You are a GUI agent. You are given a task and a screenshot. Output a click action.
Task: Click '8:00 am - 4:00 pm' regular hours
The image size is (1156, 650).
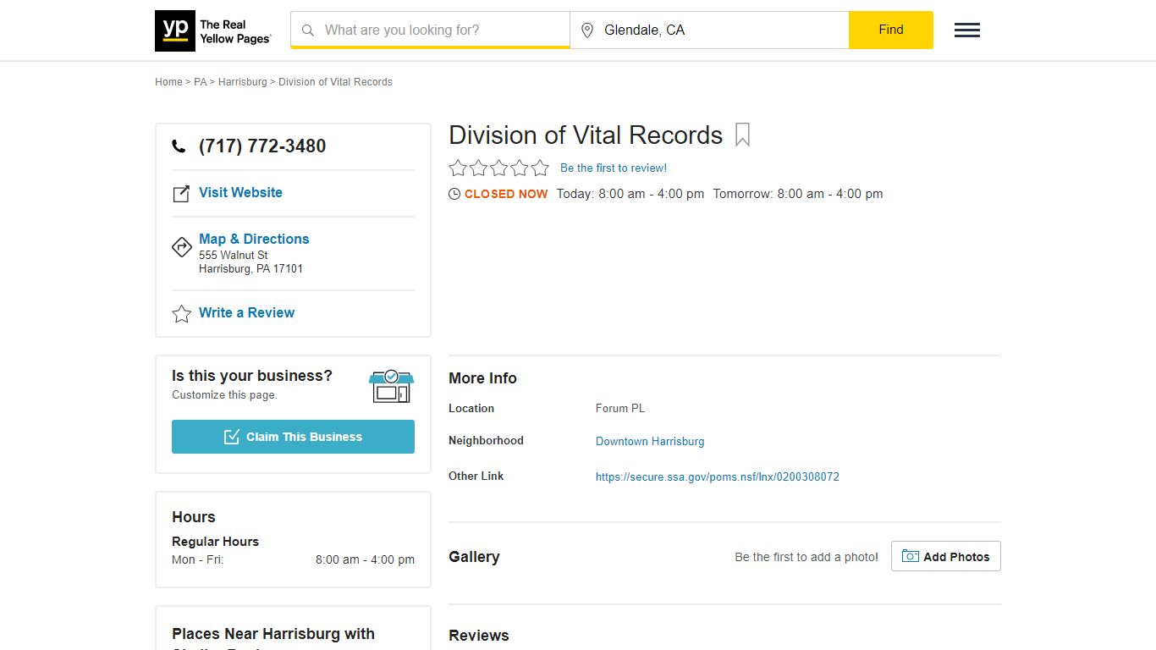point(365,559)
